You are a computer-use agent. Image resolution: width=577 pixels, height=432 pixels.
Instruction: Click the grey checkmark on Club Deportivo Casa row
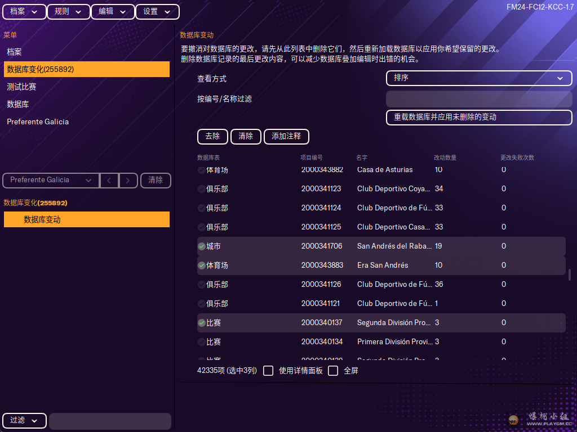(x=202, y=227)
